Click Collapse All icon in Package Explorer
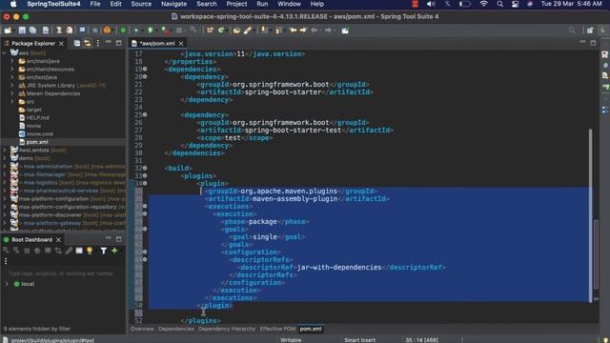The height and width of the screenshot is (343, 610). [x=77, y=43]
